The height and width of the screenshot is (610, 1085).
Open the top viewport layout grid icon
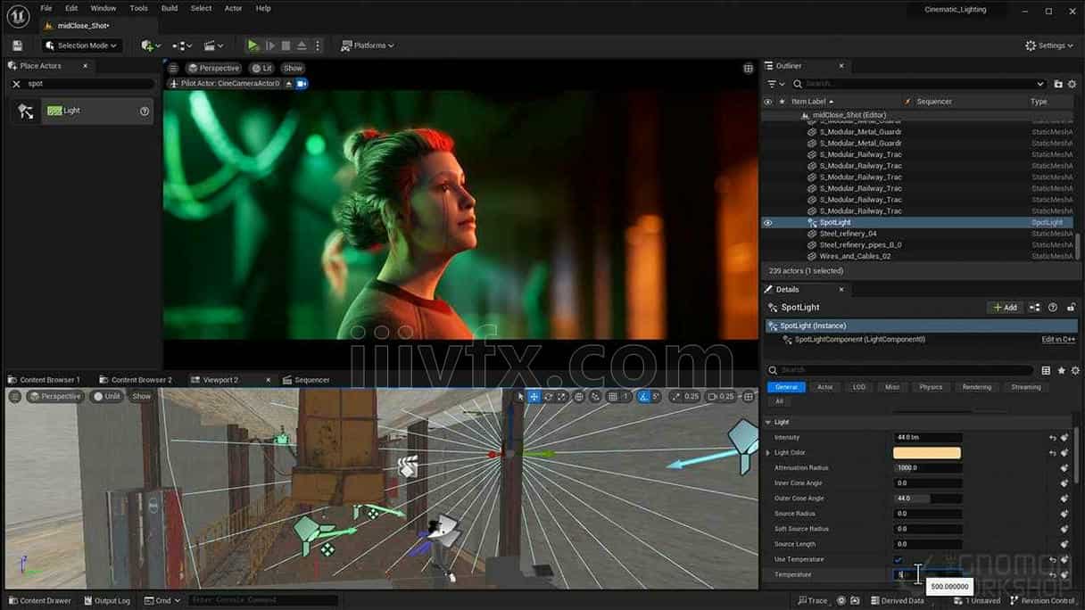coord(748,68)
